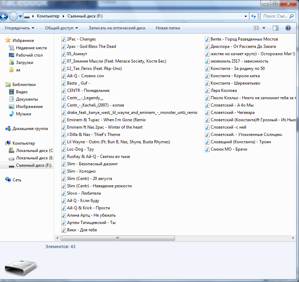This screenshot has height=282, width=299.
Task: Open Help via question mark icon
Action: [x=288, y=28]
